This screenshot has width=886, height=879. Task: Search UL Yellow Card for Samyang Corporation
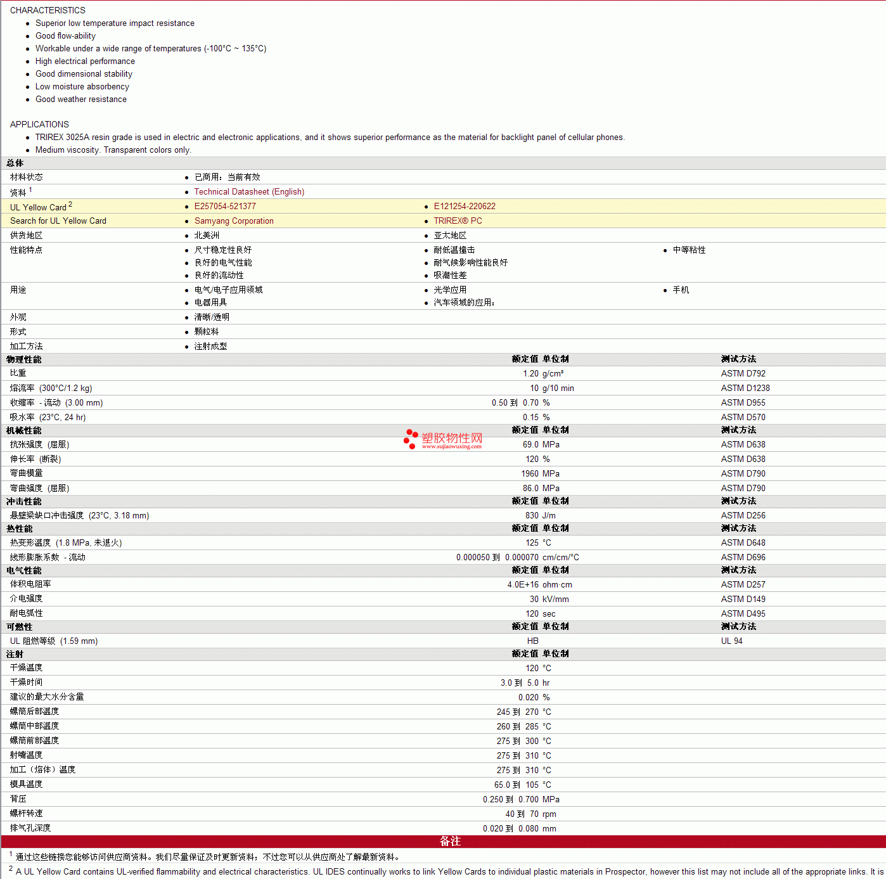(234, 221)
